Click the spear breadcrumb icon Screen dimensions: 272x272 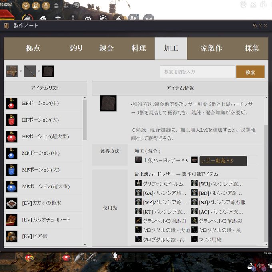(30, 71)
